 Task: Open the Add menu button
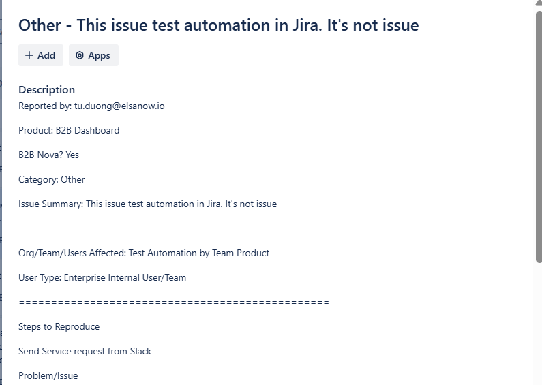[x=41, y=55]
